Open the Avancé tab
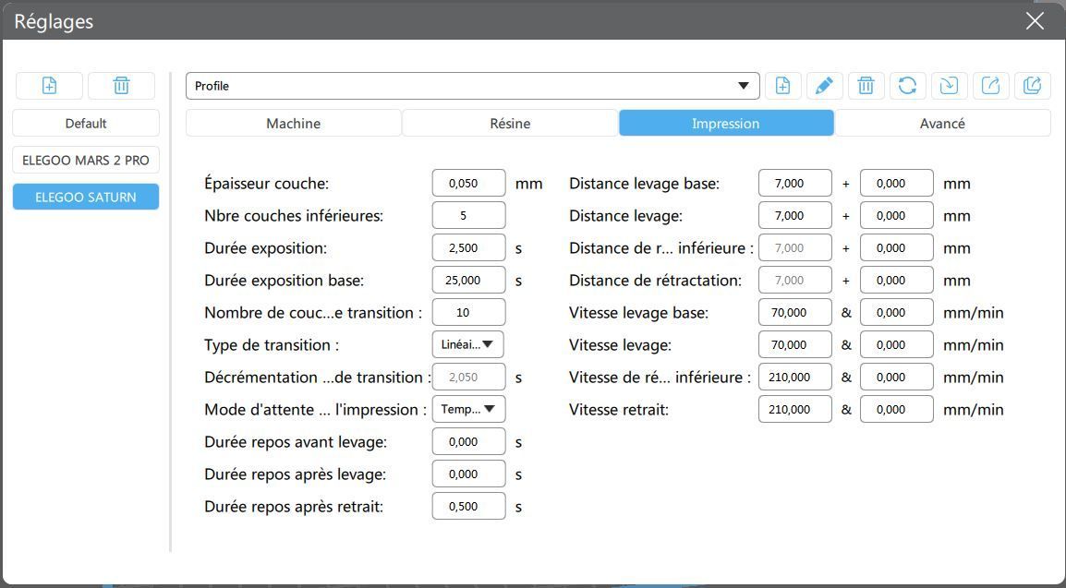Screen dimensions: 1066x588 (942, 124)
